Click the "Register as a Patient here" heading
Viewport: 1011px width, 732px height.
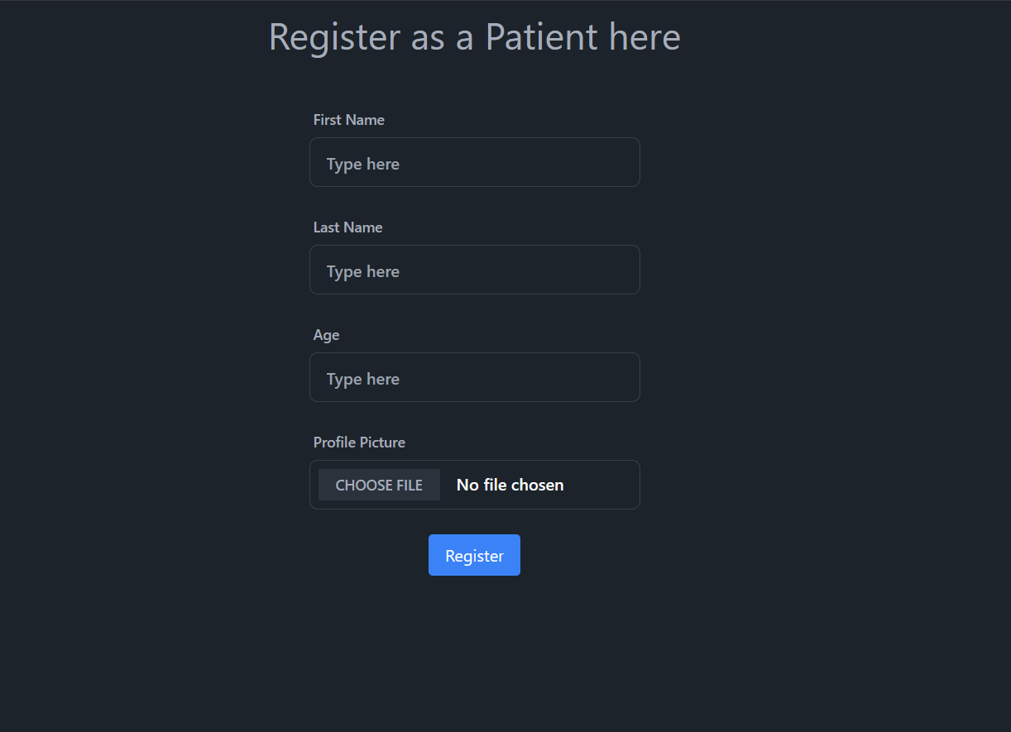[474, 37]
